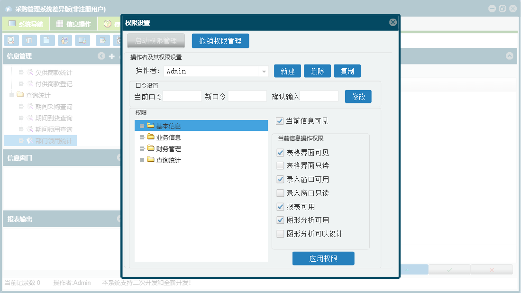521x293 pixels.
Task: Click the 撤销权限管理 button
Action: tap(220, 41)
